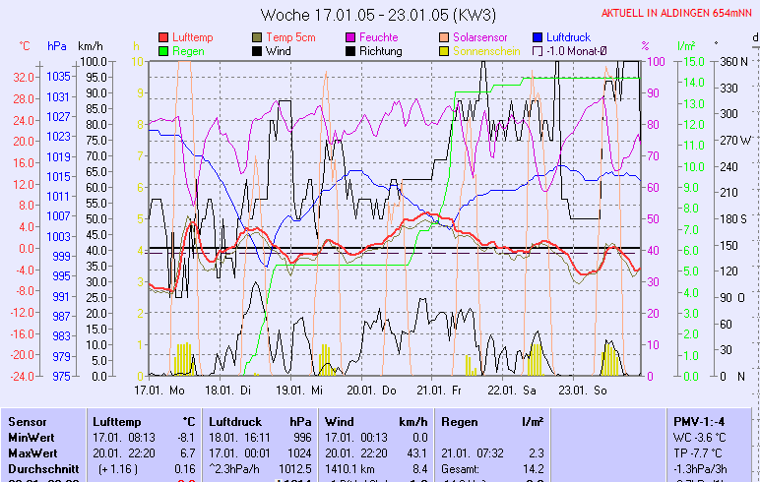
Task: Click the Lufttemp °C table column header
Action: pos(144,421)
